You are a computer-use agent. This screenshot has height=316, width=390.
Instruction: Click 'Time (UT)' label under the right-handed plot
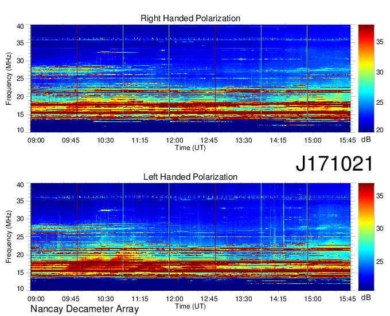pyautogui.click(x=190, y=148)
